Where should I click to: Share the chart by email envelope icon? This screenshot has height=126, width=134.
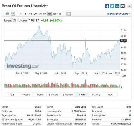click(122, 6)
